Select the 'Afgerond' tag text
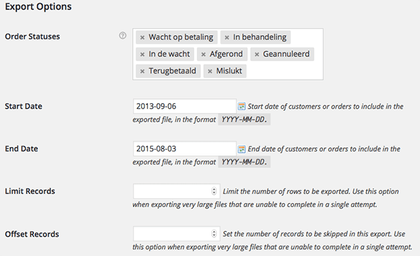420x256 pixels. coord(226,54)
